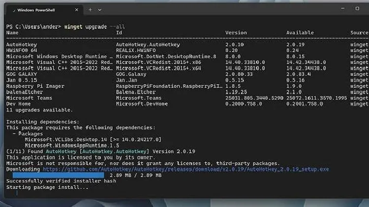Click the 'AutoHotkey.AutoHotkey' Id in the table
The width and height of the screenshot is (369, 207).
[x=148, y=45]
